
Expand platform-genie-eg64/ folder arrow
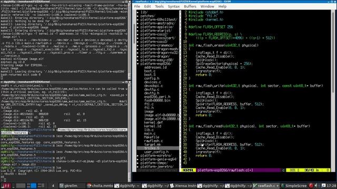[138, 160]
